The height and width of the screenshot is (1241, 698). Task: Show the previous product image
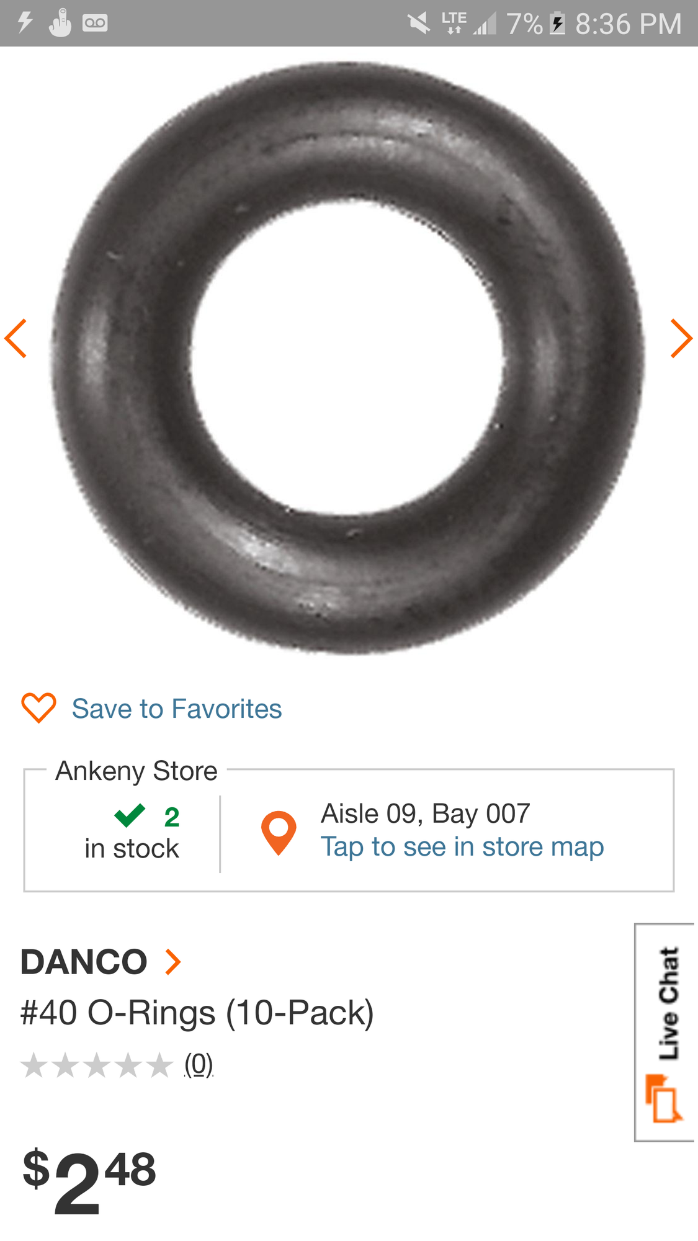(x=16, y=338)
